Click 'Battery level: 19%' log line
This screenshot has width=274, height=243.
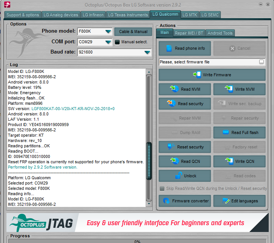[25, 87]
